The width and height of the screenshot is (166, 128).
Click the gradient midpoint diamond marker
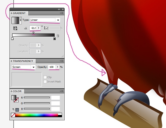[x=33, y=32]
